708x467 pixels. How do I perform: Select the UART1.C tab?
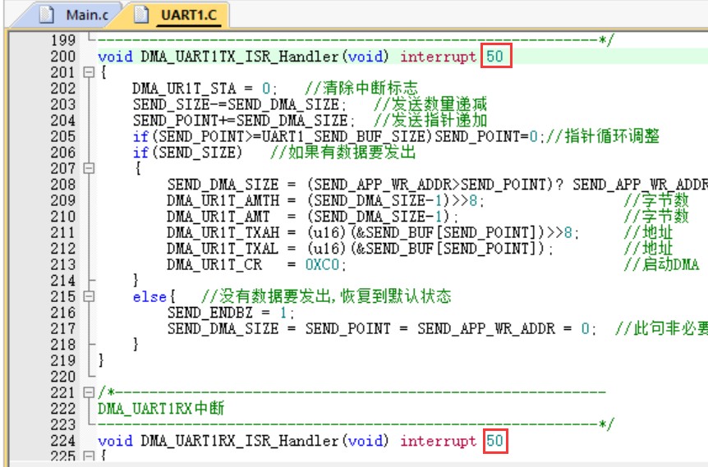click(180, 15)
